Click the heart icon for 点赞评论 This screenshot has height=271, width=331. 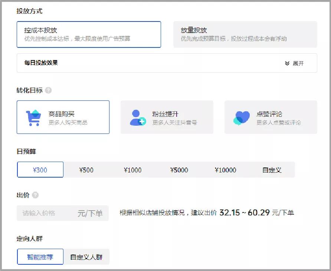(241, 116)
